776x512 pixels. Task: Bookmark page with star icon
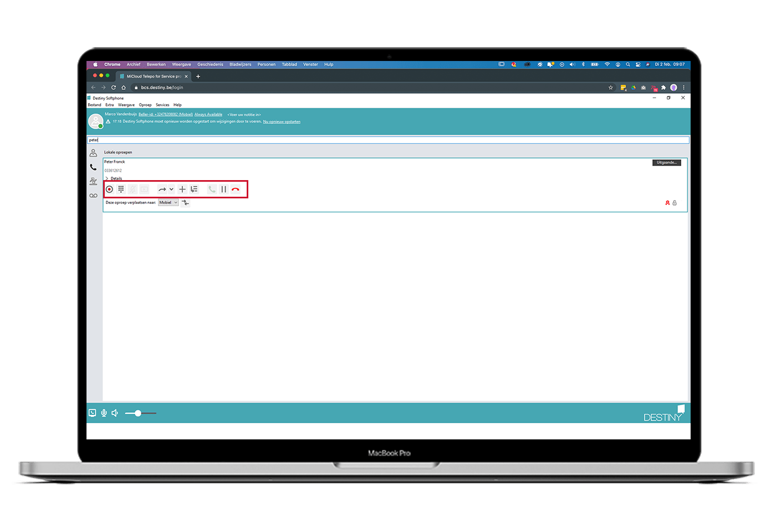611,88
